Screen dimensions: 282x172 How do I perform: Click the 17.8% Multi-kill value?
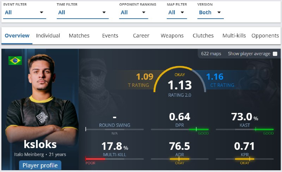tap(115, 146)
